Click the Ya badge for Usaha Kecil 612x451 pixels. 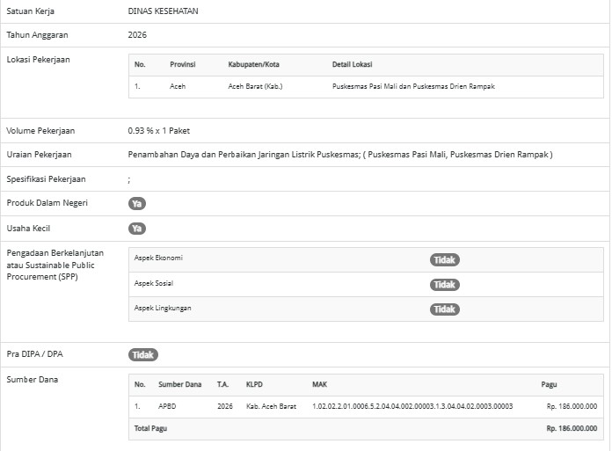click(136, 229)
